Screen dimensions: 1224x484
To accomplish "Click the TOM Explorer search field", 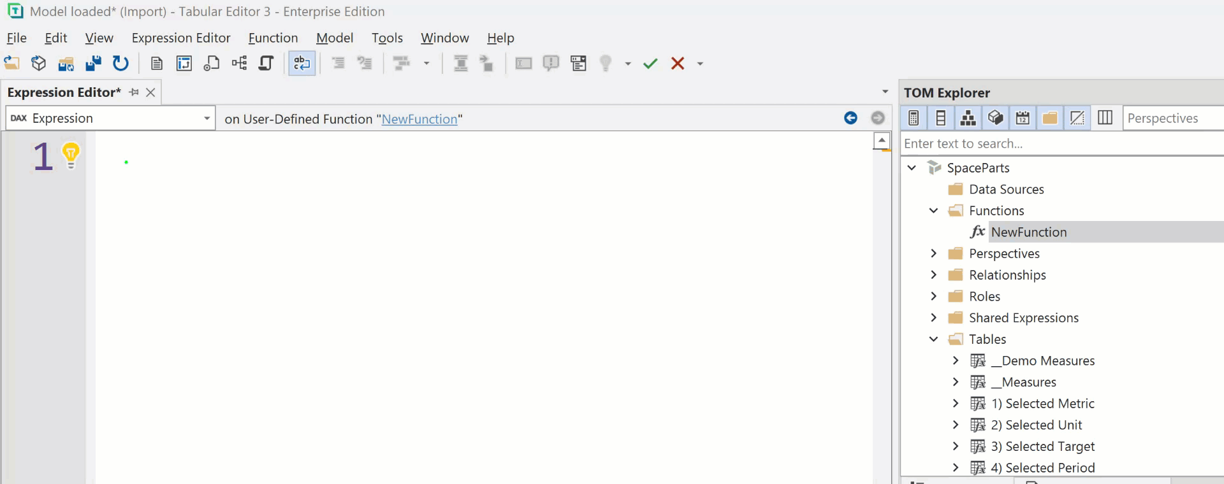I will pyautogui.click(x=1062, y=144).
